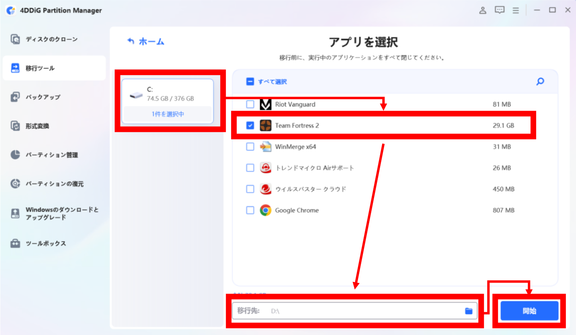
Task: Click the 開始 button
Action: [x=529, y=311]
